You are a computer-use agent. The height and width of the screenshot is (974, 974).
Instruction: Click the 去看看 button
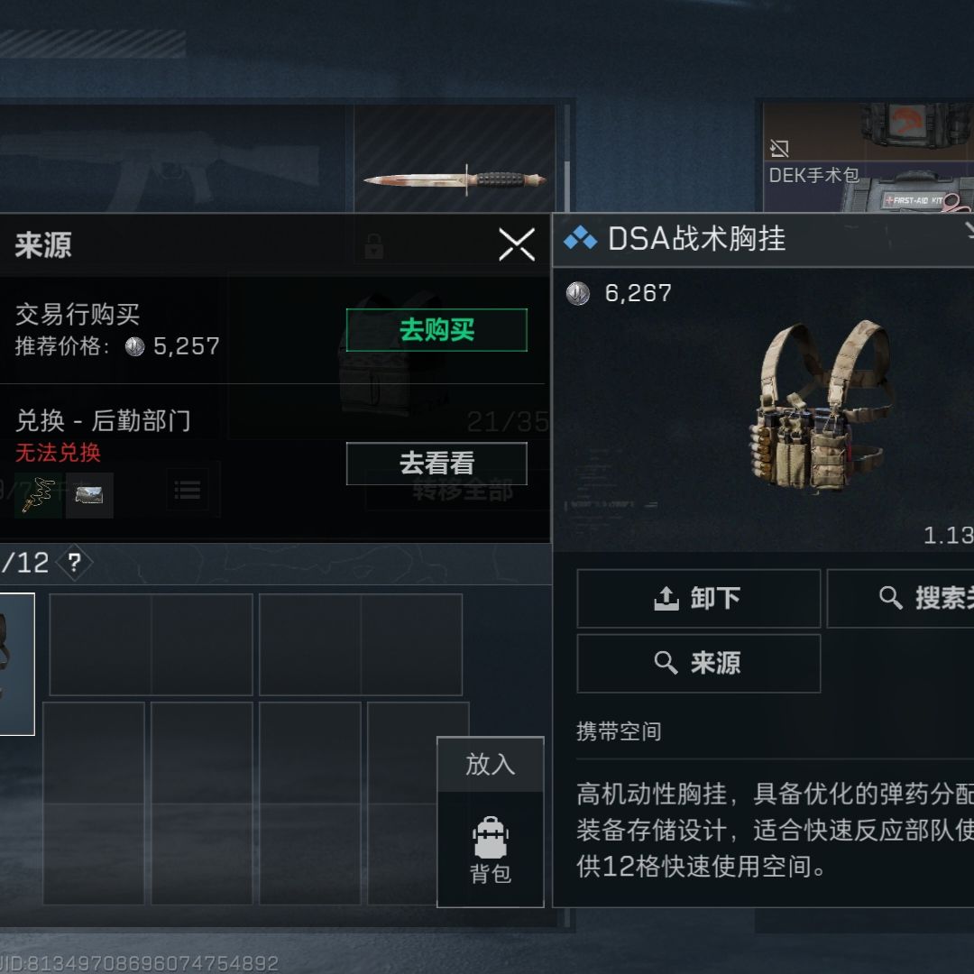point(436,464)
